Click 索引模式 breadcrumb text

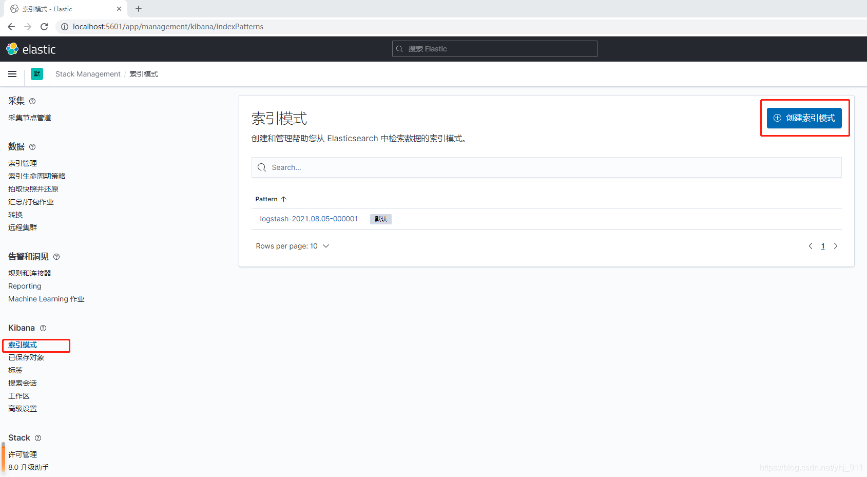(144, 74)
